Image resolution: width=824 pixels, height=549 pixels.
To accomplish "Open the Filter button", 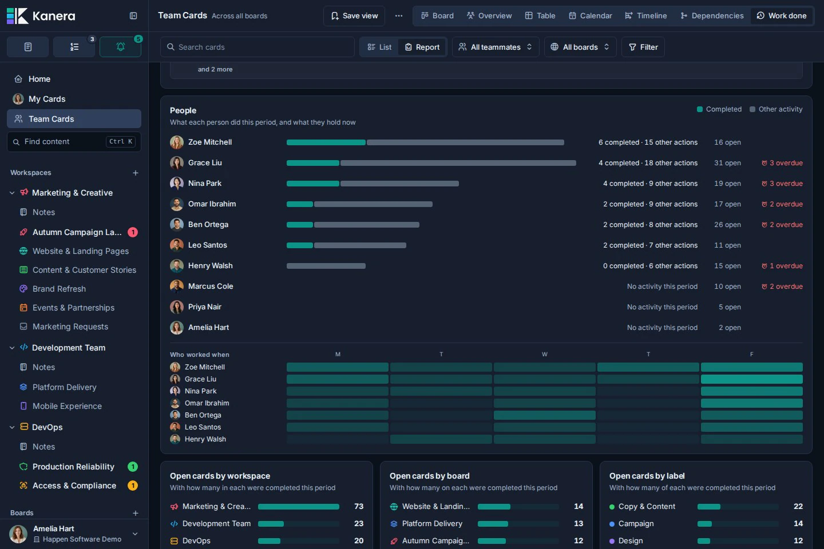I will pyautogui.click(x=643, y=47).
